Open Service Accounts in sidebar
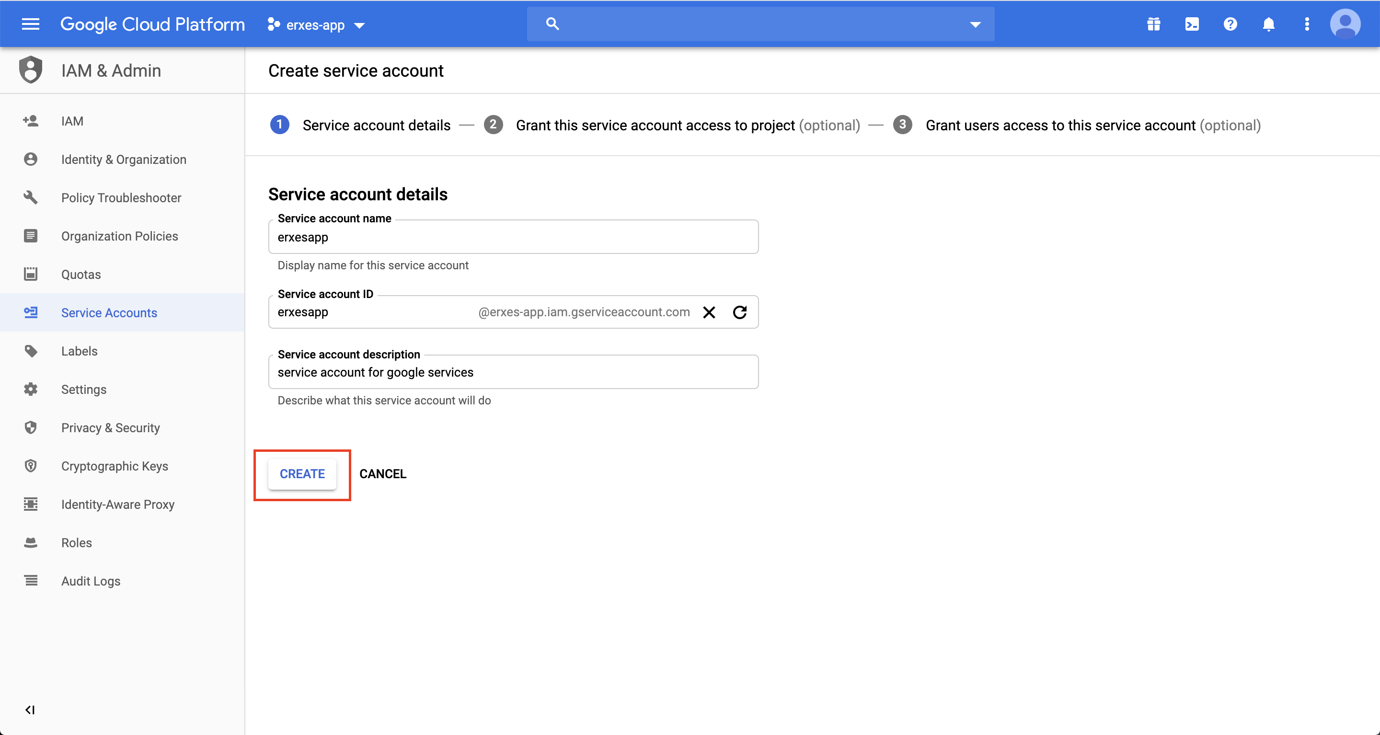 (109, 313)
